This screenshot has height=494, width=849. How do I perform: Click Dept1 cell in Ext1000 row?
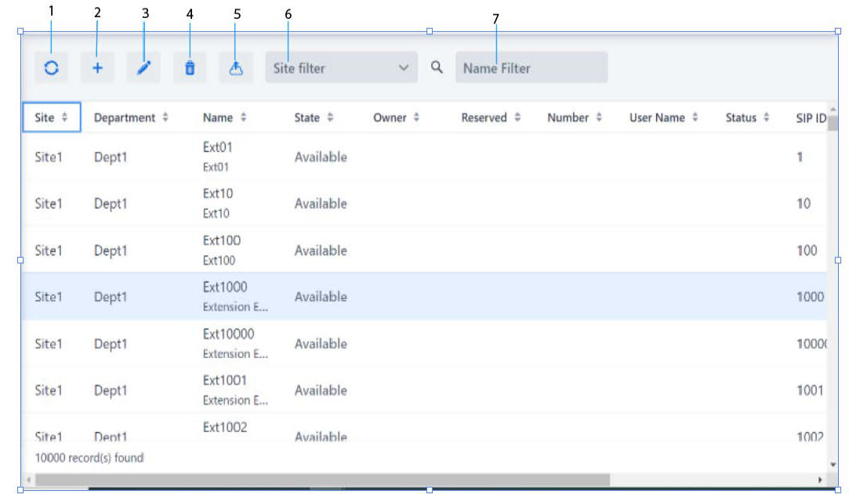(x=110, y=296)
